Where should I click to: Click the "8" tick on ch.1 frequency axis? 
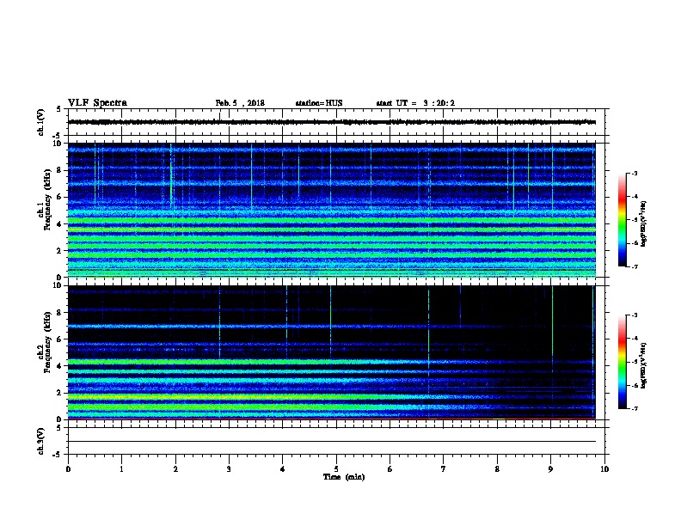[59, 170]
